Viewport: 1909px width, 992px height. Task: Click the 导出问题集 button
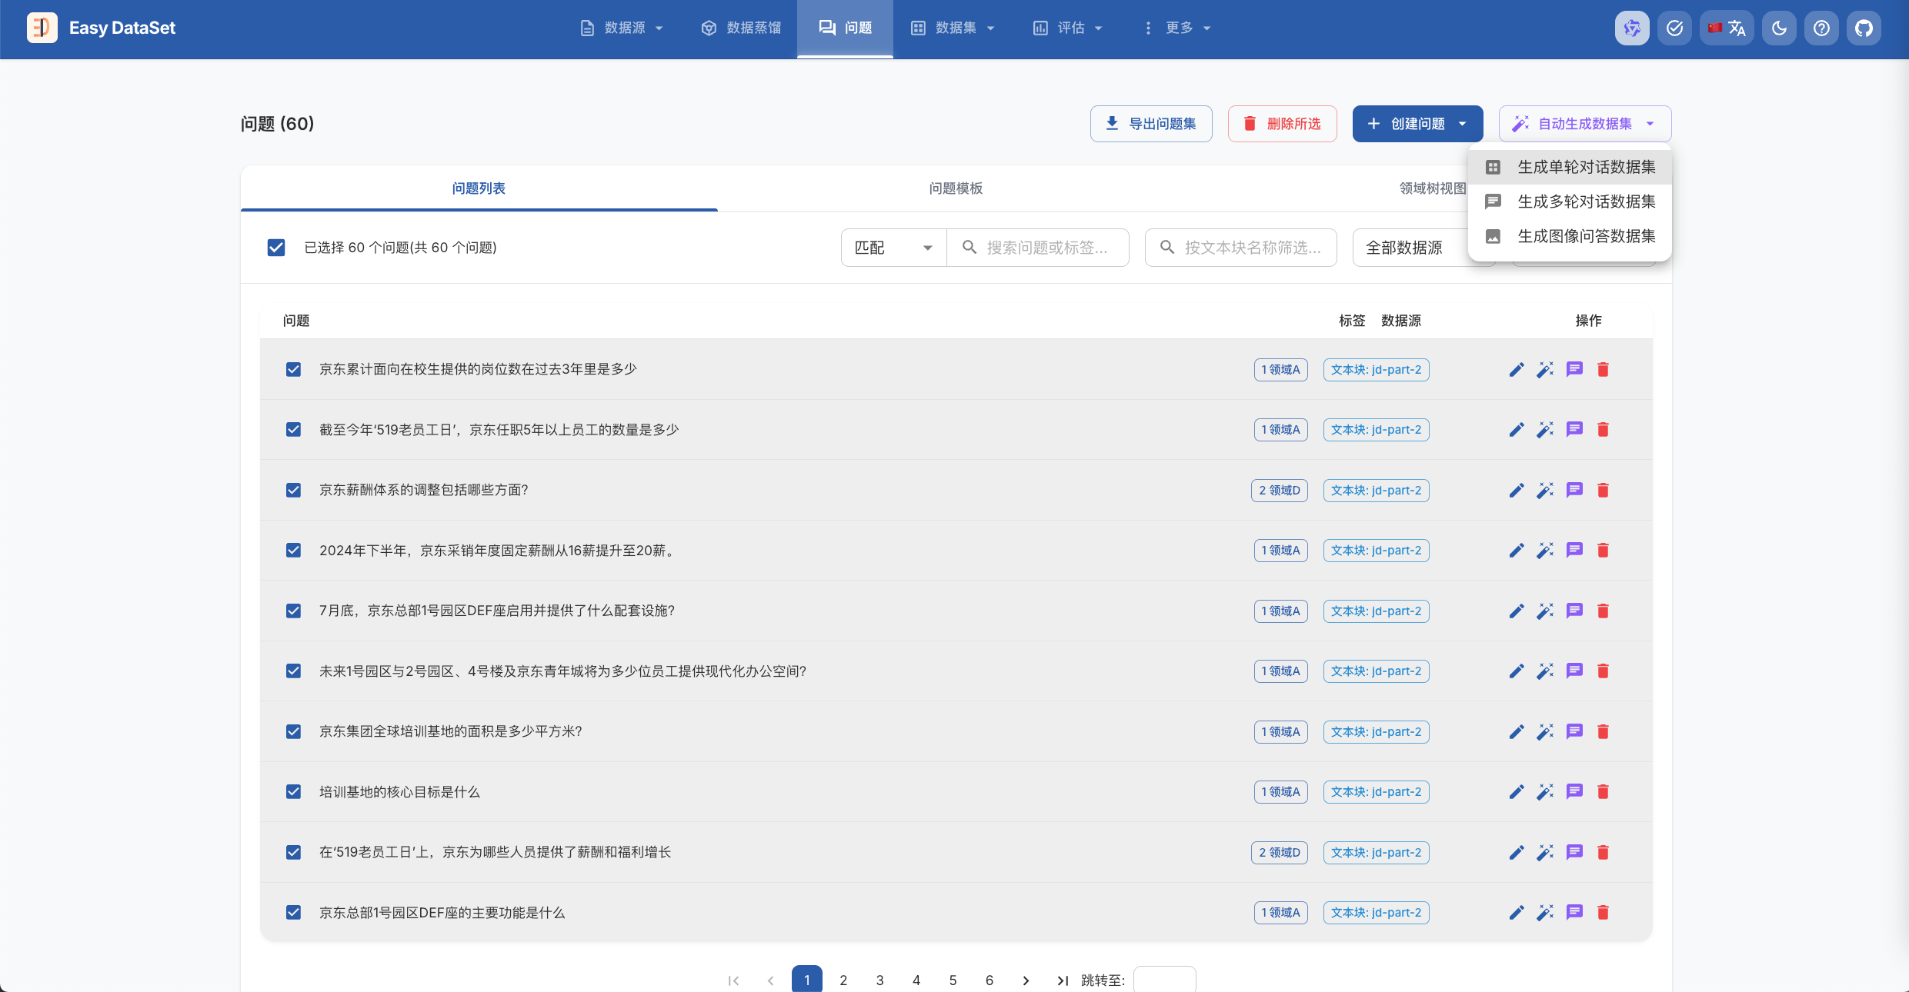[x=1150, y=124]
